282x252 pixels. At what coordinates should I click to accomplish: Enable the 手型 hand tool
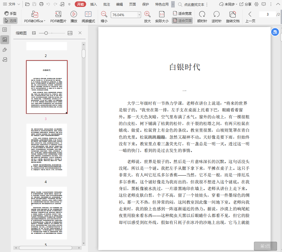pyautogui.click(x=10, y=13)
